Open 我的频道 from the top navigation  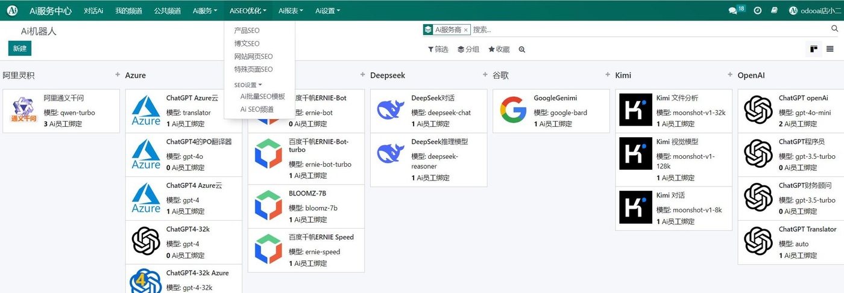[x=128, y=10]
